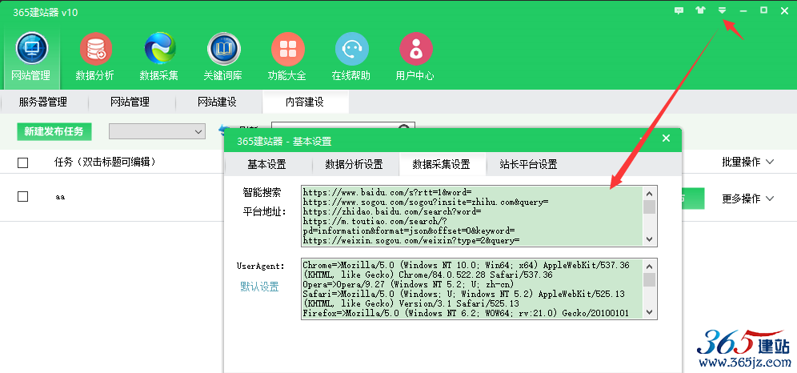
Task: Open the 数据分析 database icon
Action: coord(95,50)
